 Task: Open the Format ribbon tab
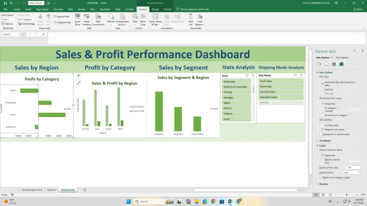[x=167, y=10]
